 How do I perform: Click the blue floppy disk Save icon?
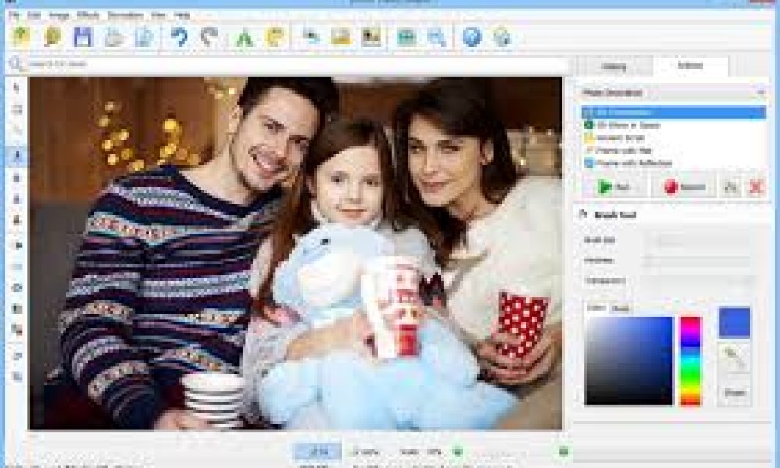[83, 37]
